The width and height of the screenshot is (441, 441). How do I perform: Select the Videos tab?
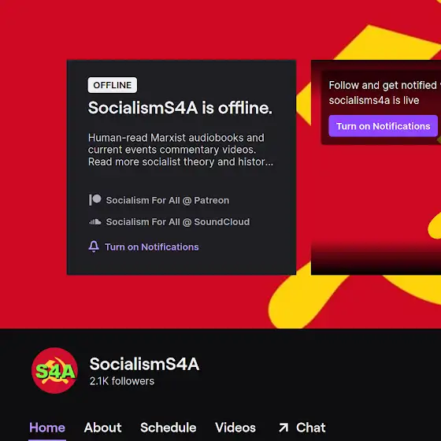tap(235, 428)
